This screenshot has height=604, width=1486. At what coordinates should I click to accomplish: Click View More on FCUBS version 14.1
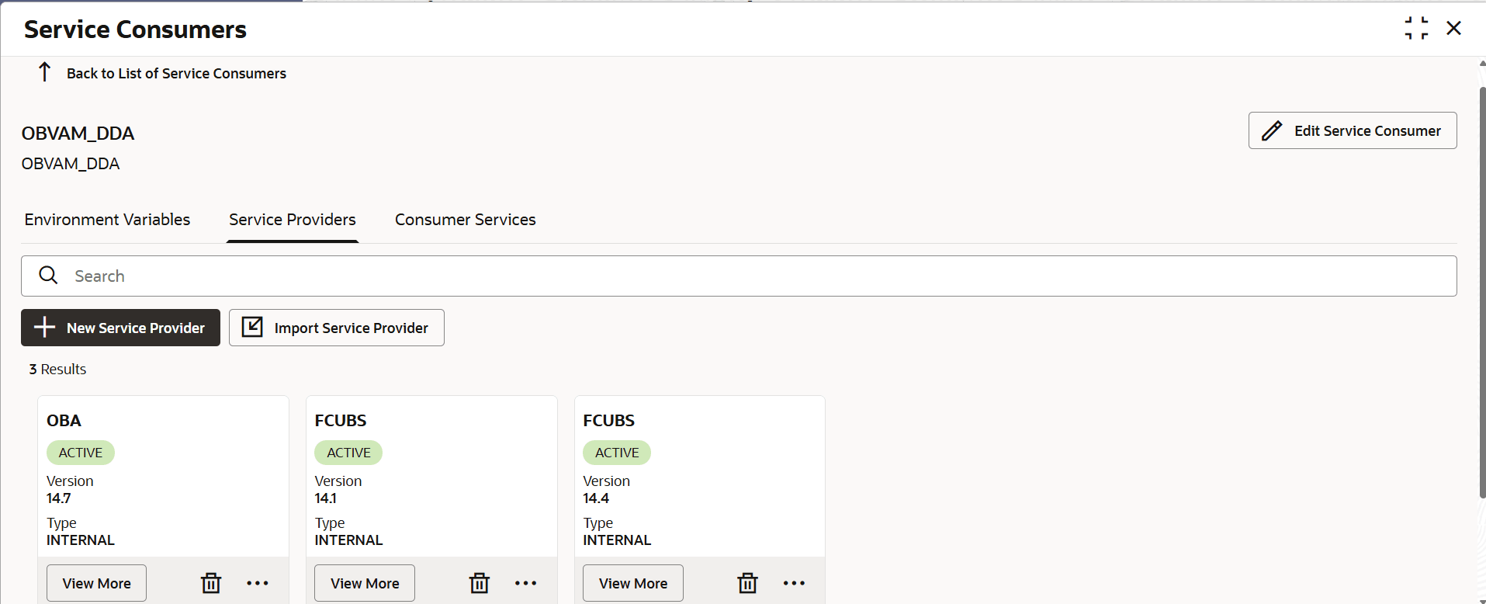click(x=364, y=582)
